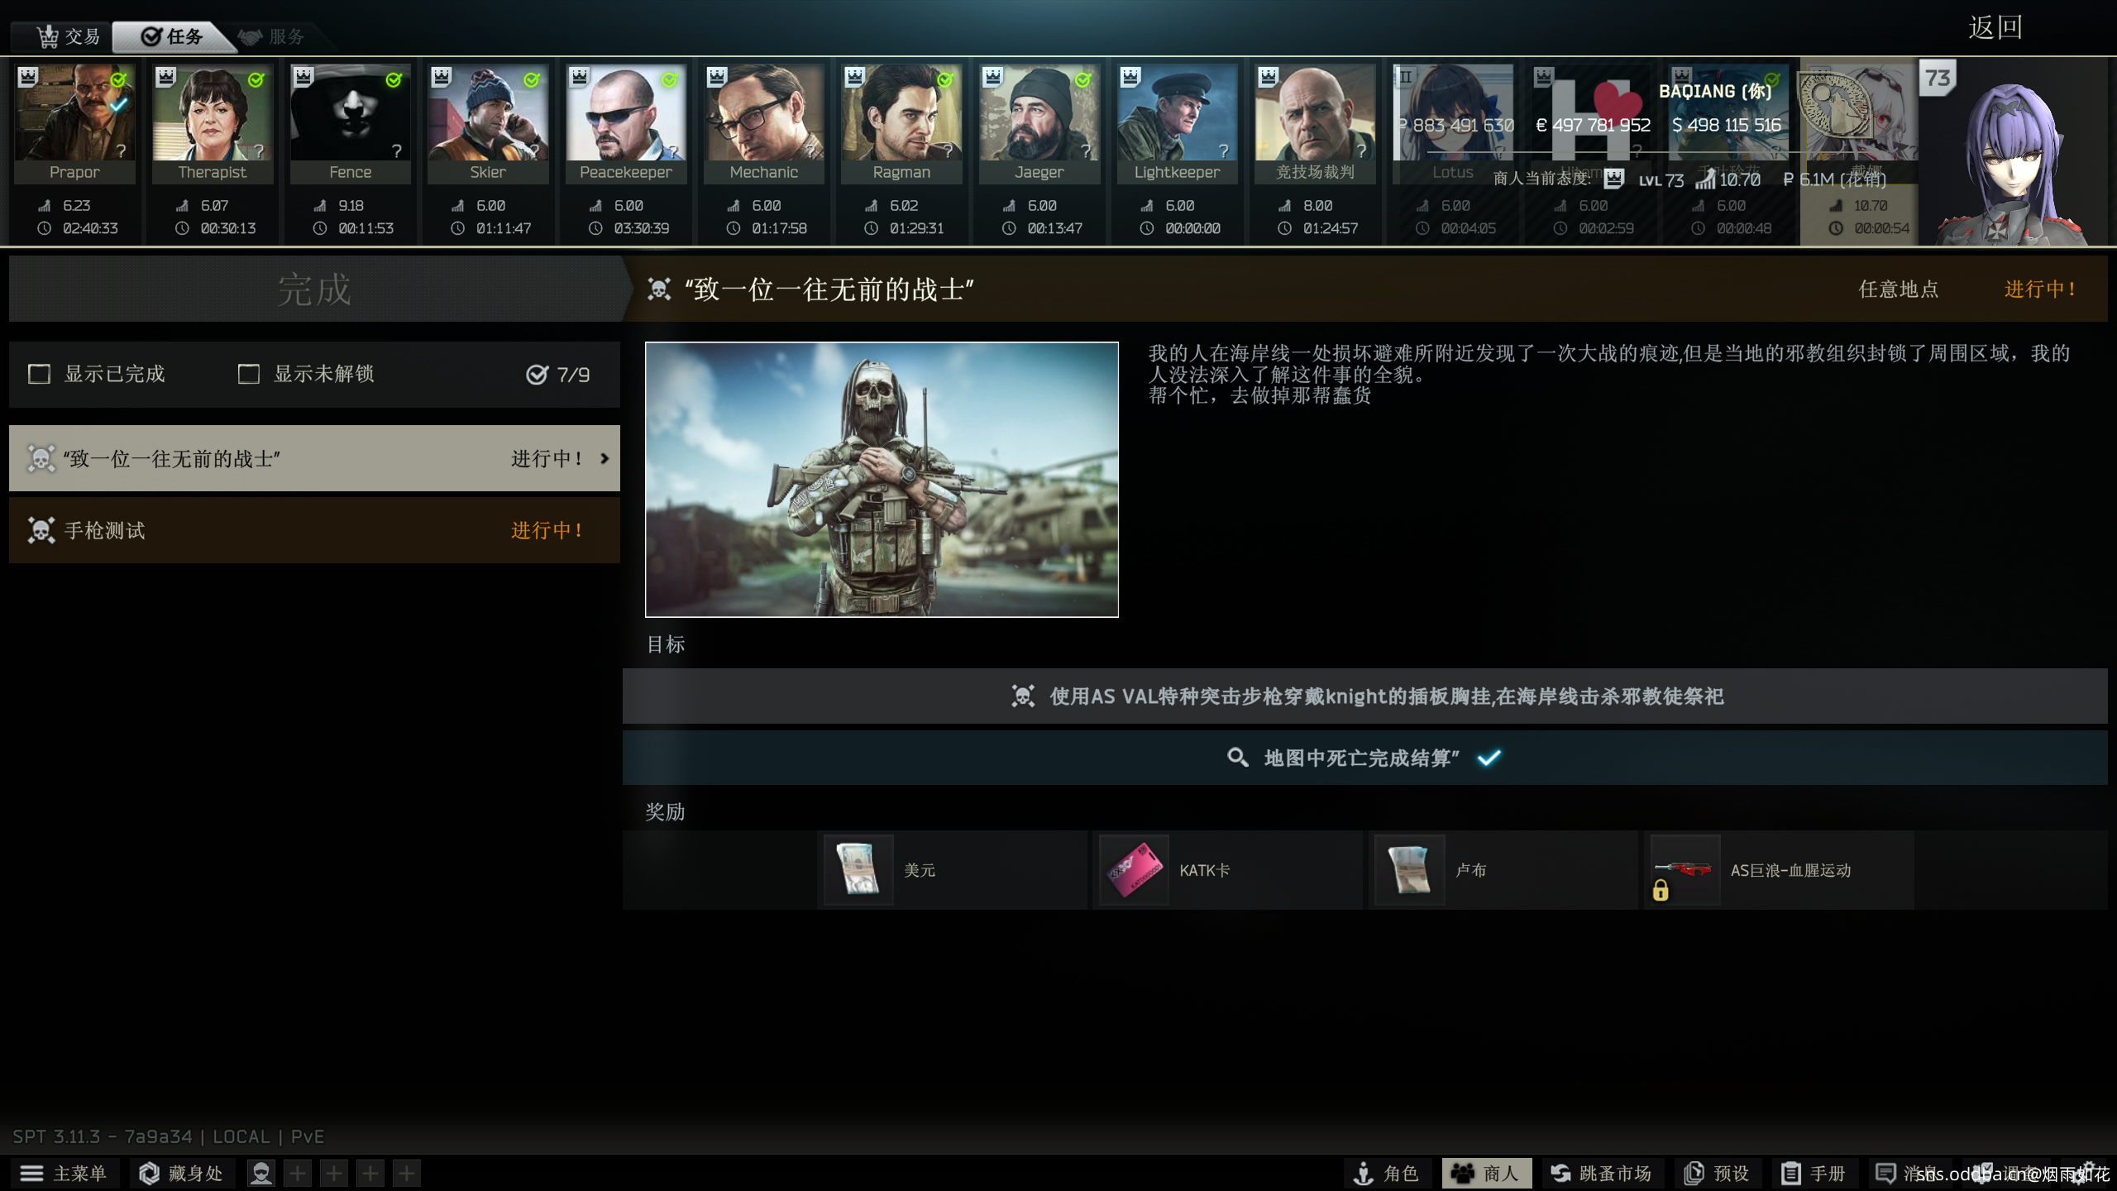Click the 7/9 quest counter
The image size is (2117, 1191).
tap(558, 375)
